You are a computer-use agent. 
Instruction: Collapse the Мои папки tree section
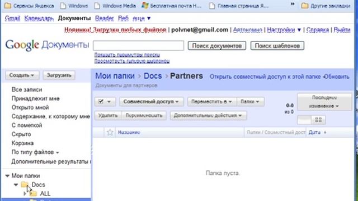[7, 176]
